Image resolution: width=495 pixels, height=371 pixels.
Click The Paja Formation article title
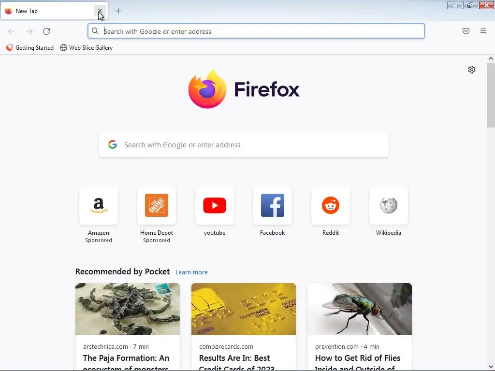pyautogui.click(x=126, y=362)
